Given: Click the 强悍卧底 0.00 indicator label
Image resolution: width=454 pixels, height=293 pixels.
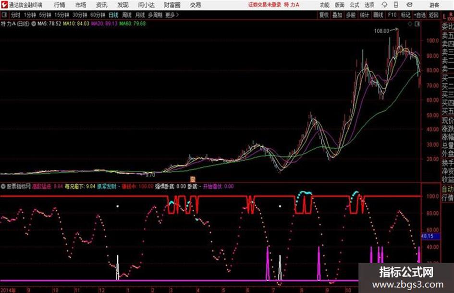Looking at the screenshot, I should pos(170,187).
